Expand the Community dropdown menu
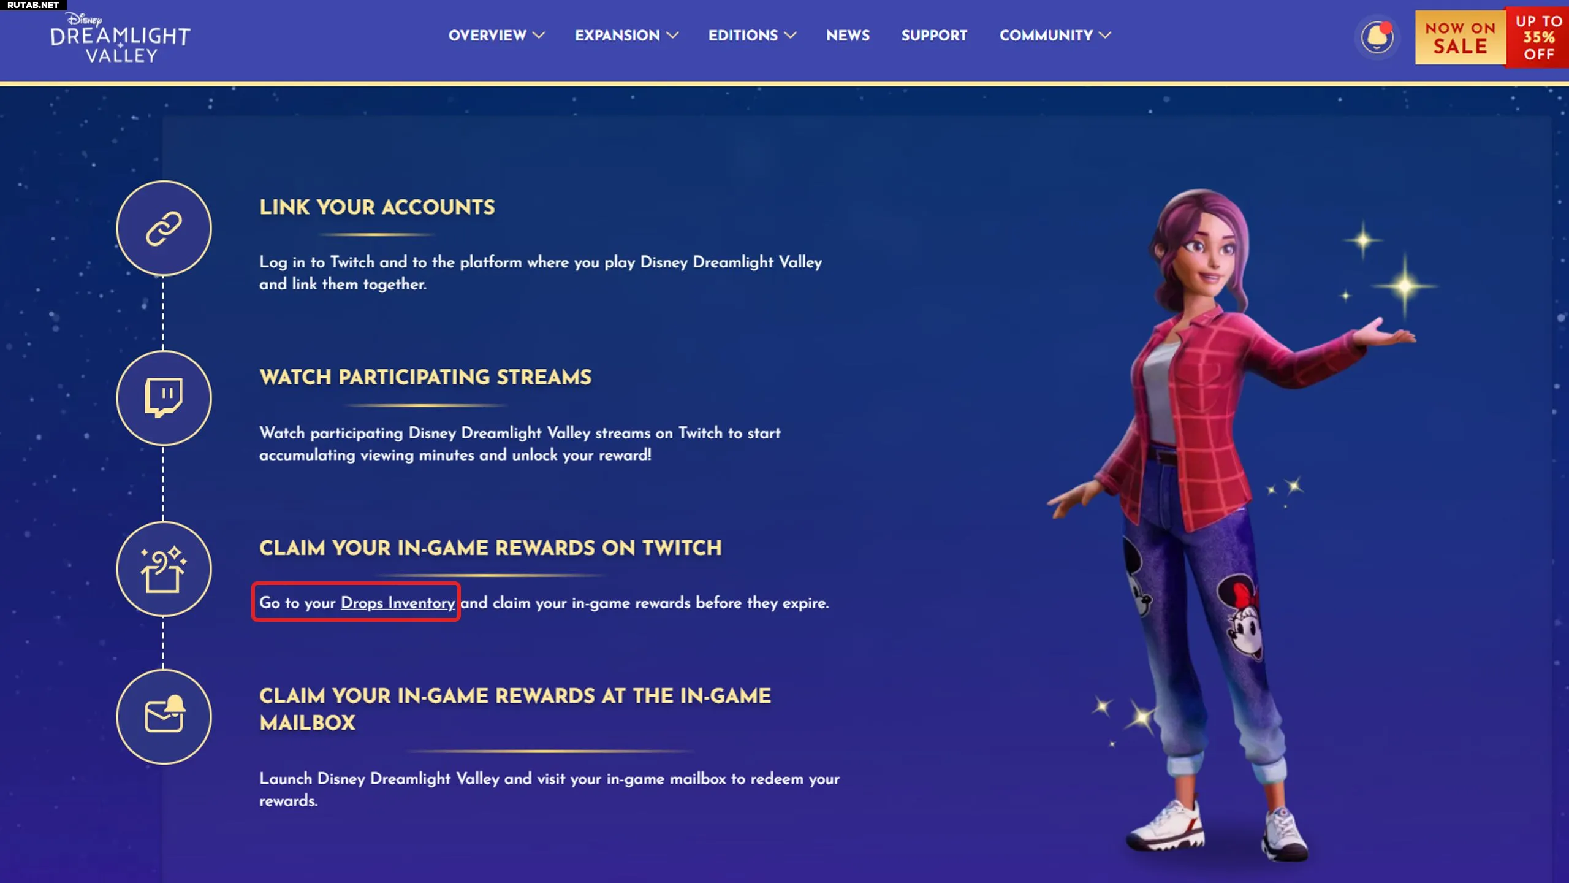 1055,36
